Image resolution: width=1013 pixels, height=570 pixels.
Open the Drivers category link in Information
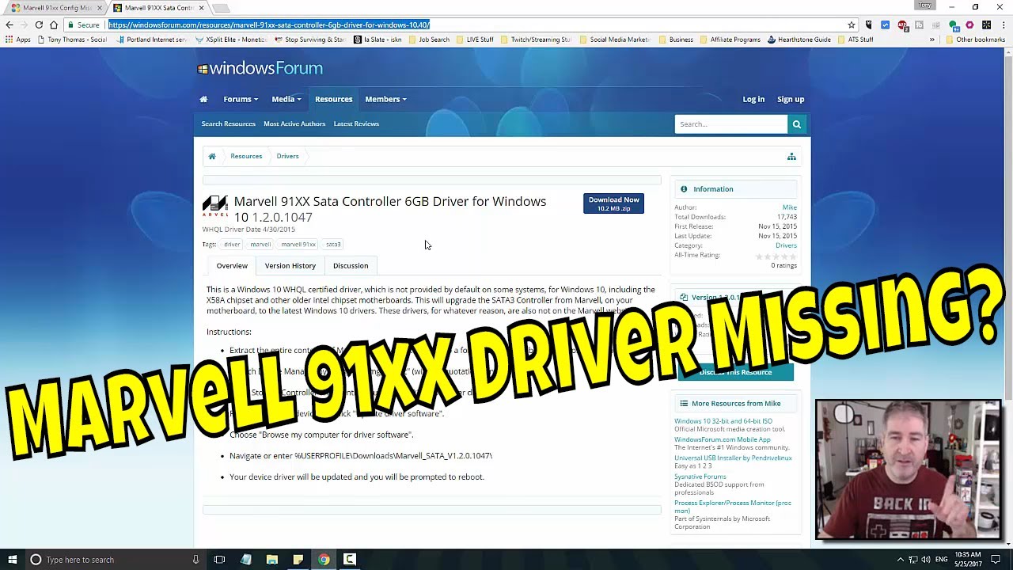(786, 245)
